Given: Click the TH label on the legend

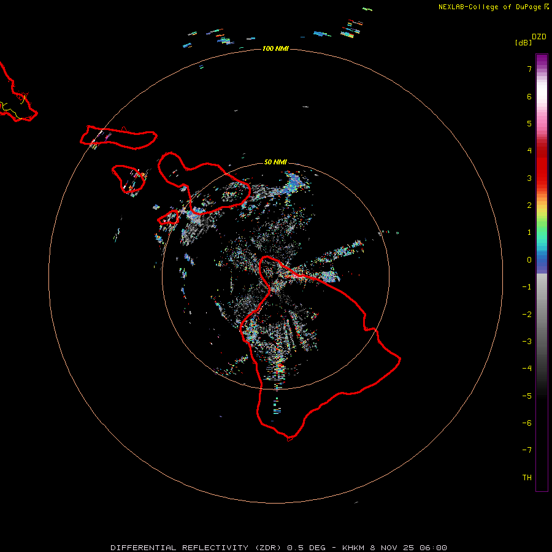Looking at the screenshot, I should [x=527, y=478].
